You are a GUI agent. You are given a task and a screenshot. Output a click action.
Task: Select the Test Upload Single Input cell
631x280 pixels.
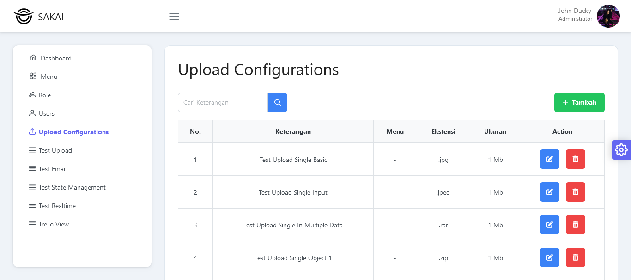tap(293, 192)
